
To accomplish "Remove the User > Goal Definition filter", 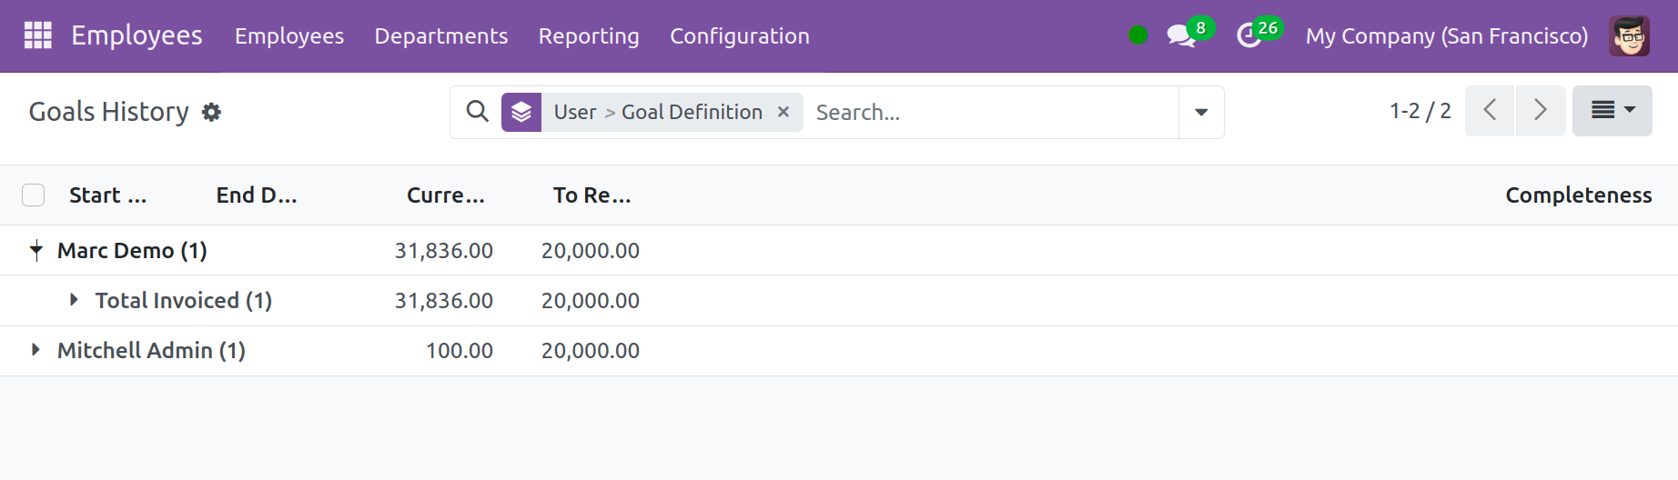I will tap(783, 112).
